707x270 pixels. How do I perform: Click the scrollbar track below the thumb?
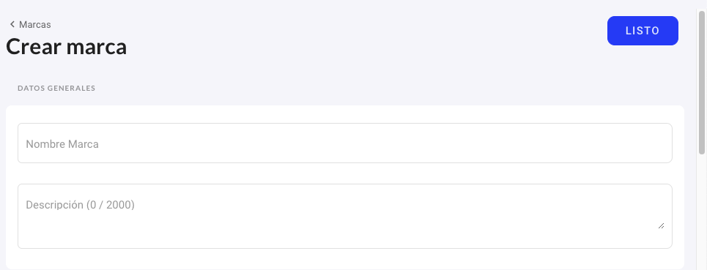click(x=702, y=211)
